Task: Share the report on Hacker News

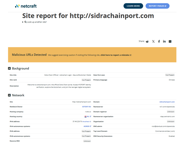Action: 170,41
